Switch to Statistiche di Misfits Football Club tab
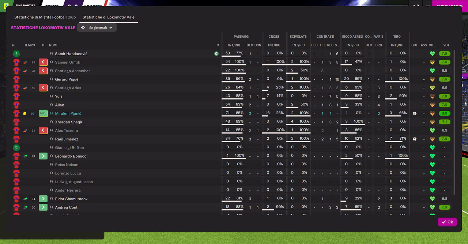 pos(45,17)
